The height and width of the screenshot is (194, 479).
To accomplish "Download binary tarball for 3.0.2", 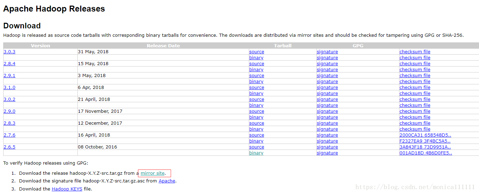I will pyautogui.click(x=256, y=105).
